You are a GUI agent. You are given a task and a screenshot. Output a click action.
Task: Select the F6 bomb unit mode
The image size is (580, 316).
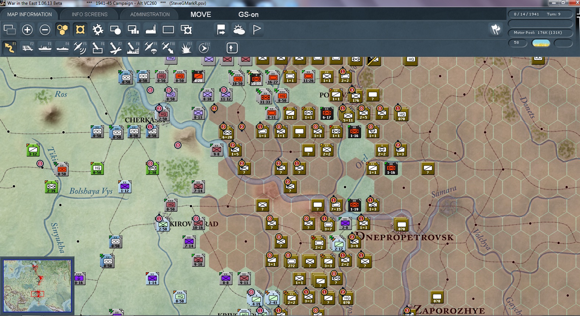(x=98, y=47)
